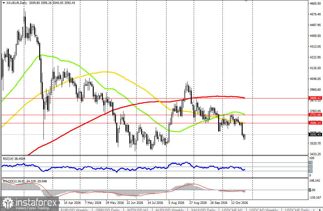Click the 4400.50 price scale value
Viewport: 323px width, 211px height.
(x=315, y=36)
